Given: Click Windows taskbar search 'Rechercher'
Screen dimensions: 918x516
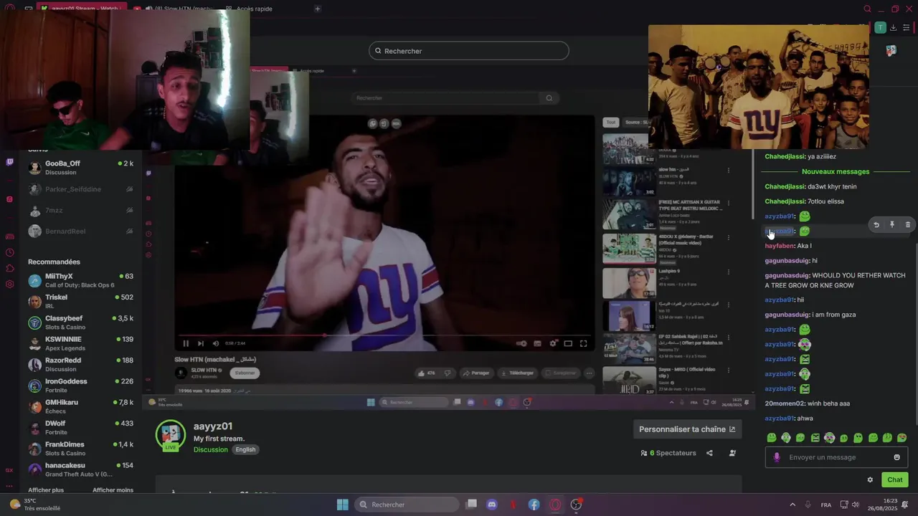Looking at the screenshot, I should [407, 505].
